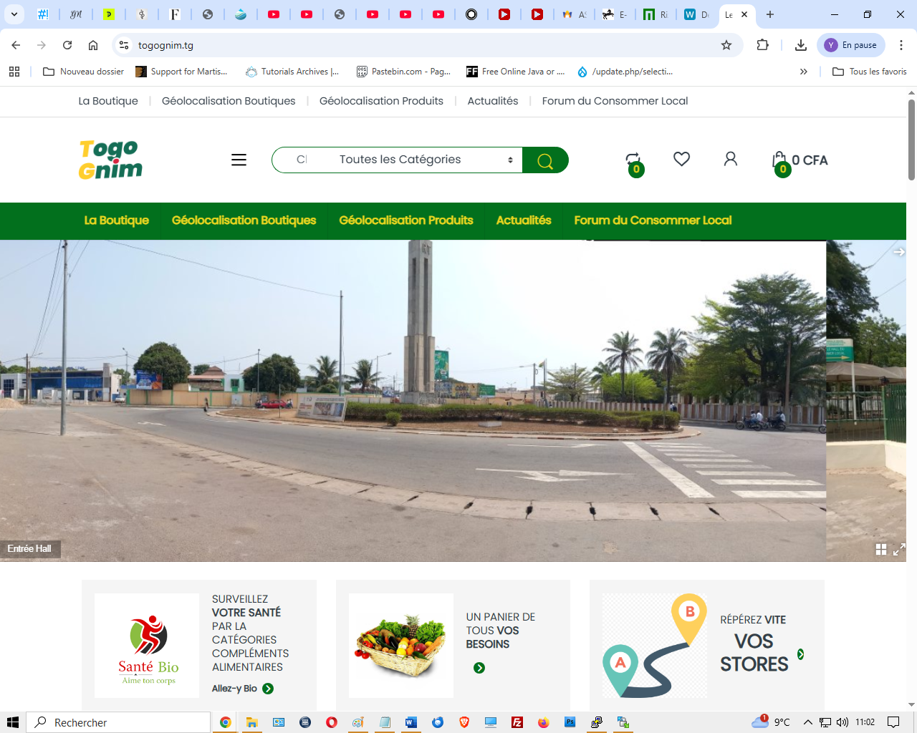The height and width of the screenshot is (733, 917).
Task: Open the tab search dropdown arrow
Action: pyautogui.click(x=14, y=14)
